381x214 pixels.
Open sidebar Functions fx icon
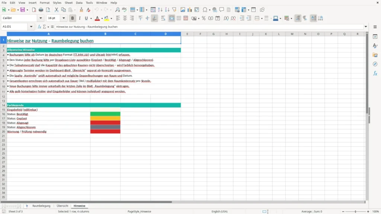375,73
